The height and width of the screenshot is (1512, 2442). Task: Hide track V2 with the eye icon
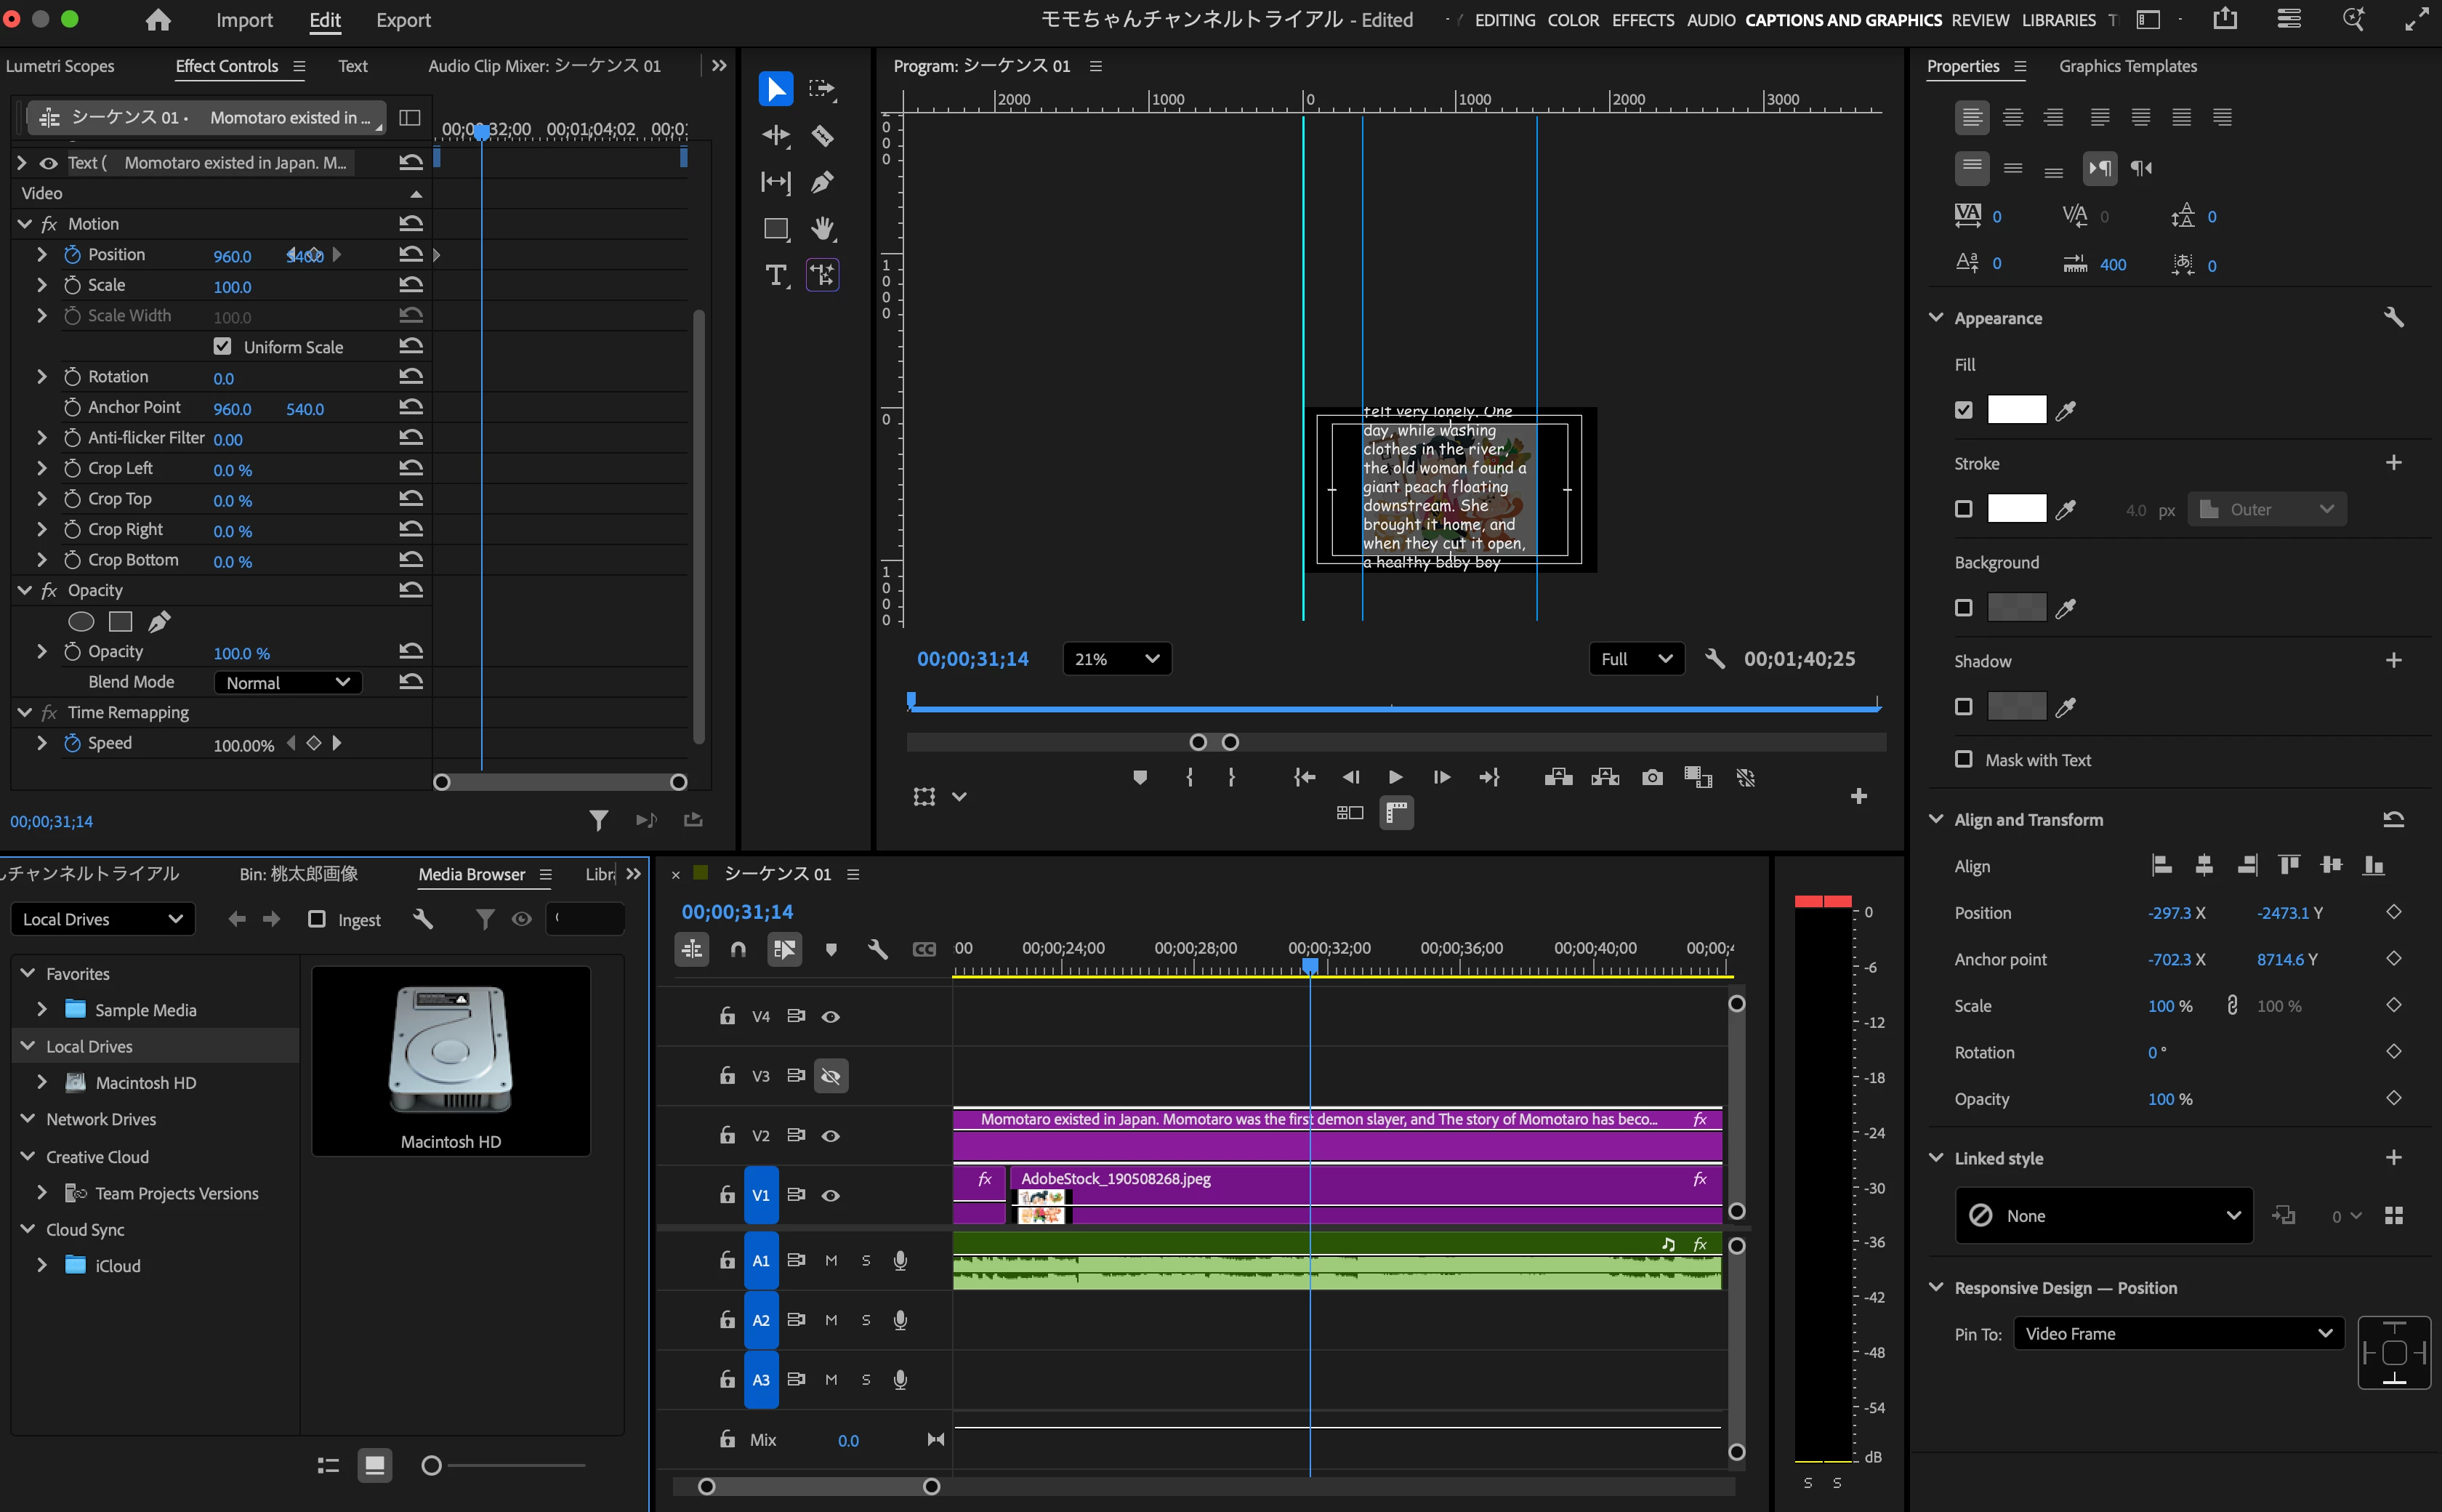tap(830, 1136)
